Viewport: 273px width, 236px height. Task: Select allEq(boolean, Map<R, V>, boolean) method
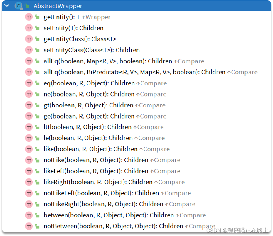coord(108,61)
